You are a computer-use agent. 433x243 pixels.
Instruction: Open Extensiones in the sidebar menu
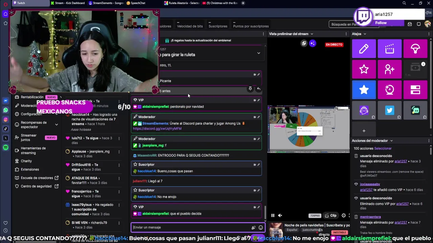[30, 169]
